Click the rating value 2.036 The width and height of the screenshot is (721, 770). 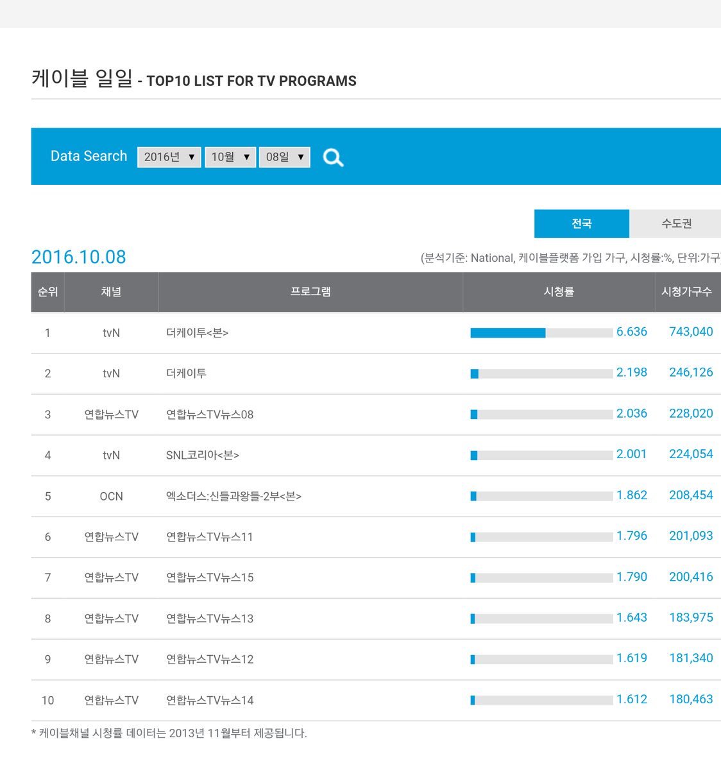pos(632,413)
